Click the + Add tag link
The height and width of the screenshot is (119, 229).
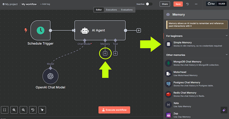(x=45, y=4)
